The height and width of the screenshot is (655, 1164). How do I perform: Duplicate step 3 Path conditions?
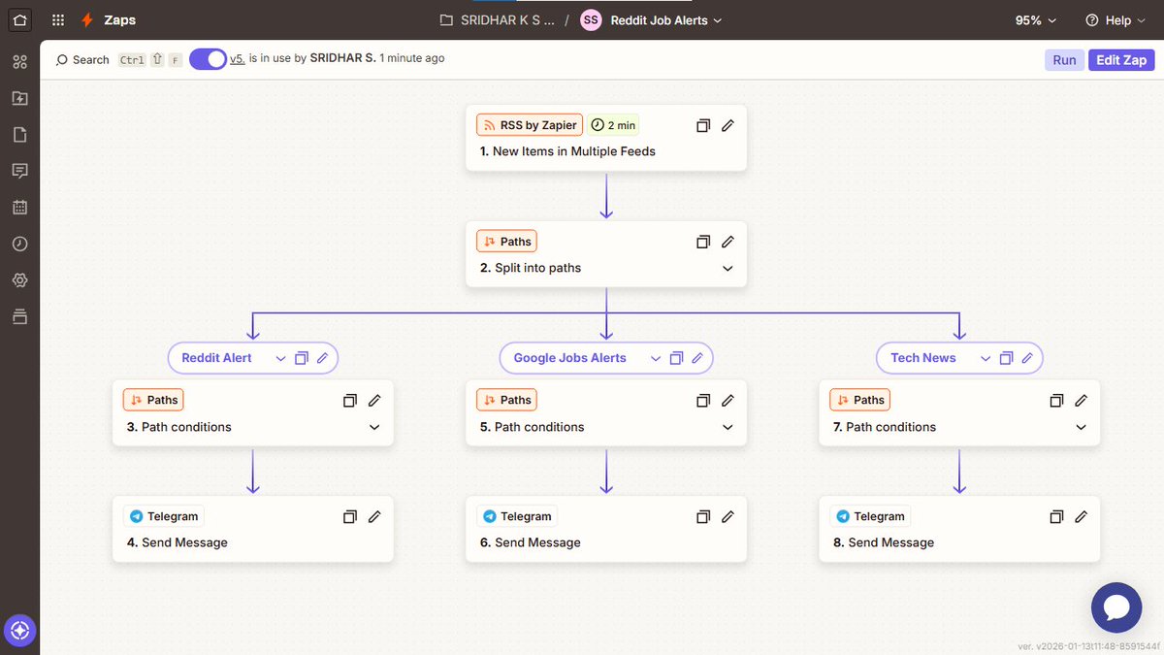[350, 401]
